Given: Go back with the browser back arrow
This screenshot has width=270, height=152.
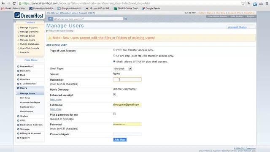Looking at the screenshot, I should [3, 3].
